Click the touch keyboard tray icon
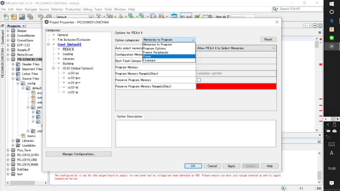The image size is (340, 191). point(332,144)
